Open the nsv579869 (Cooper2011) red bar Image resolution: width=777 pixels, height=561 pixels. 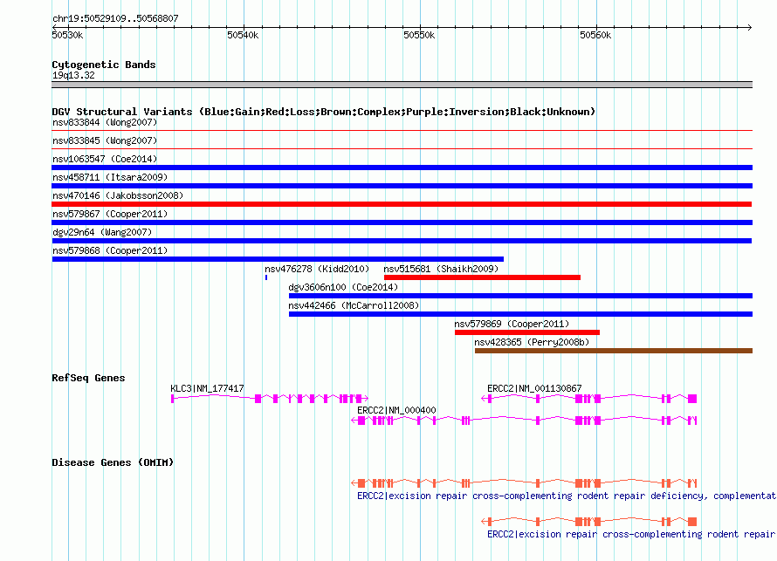(x=527, y=332)
